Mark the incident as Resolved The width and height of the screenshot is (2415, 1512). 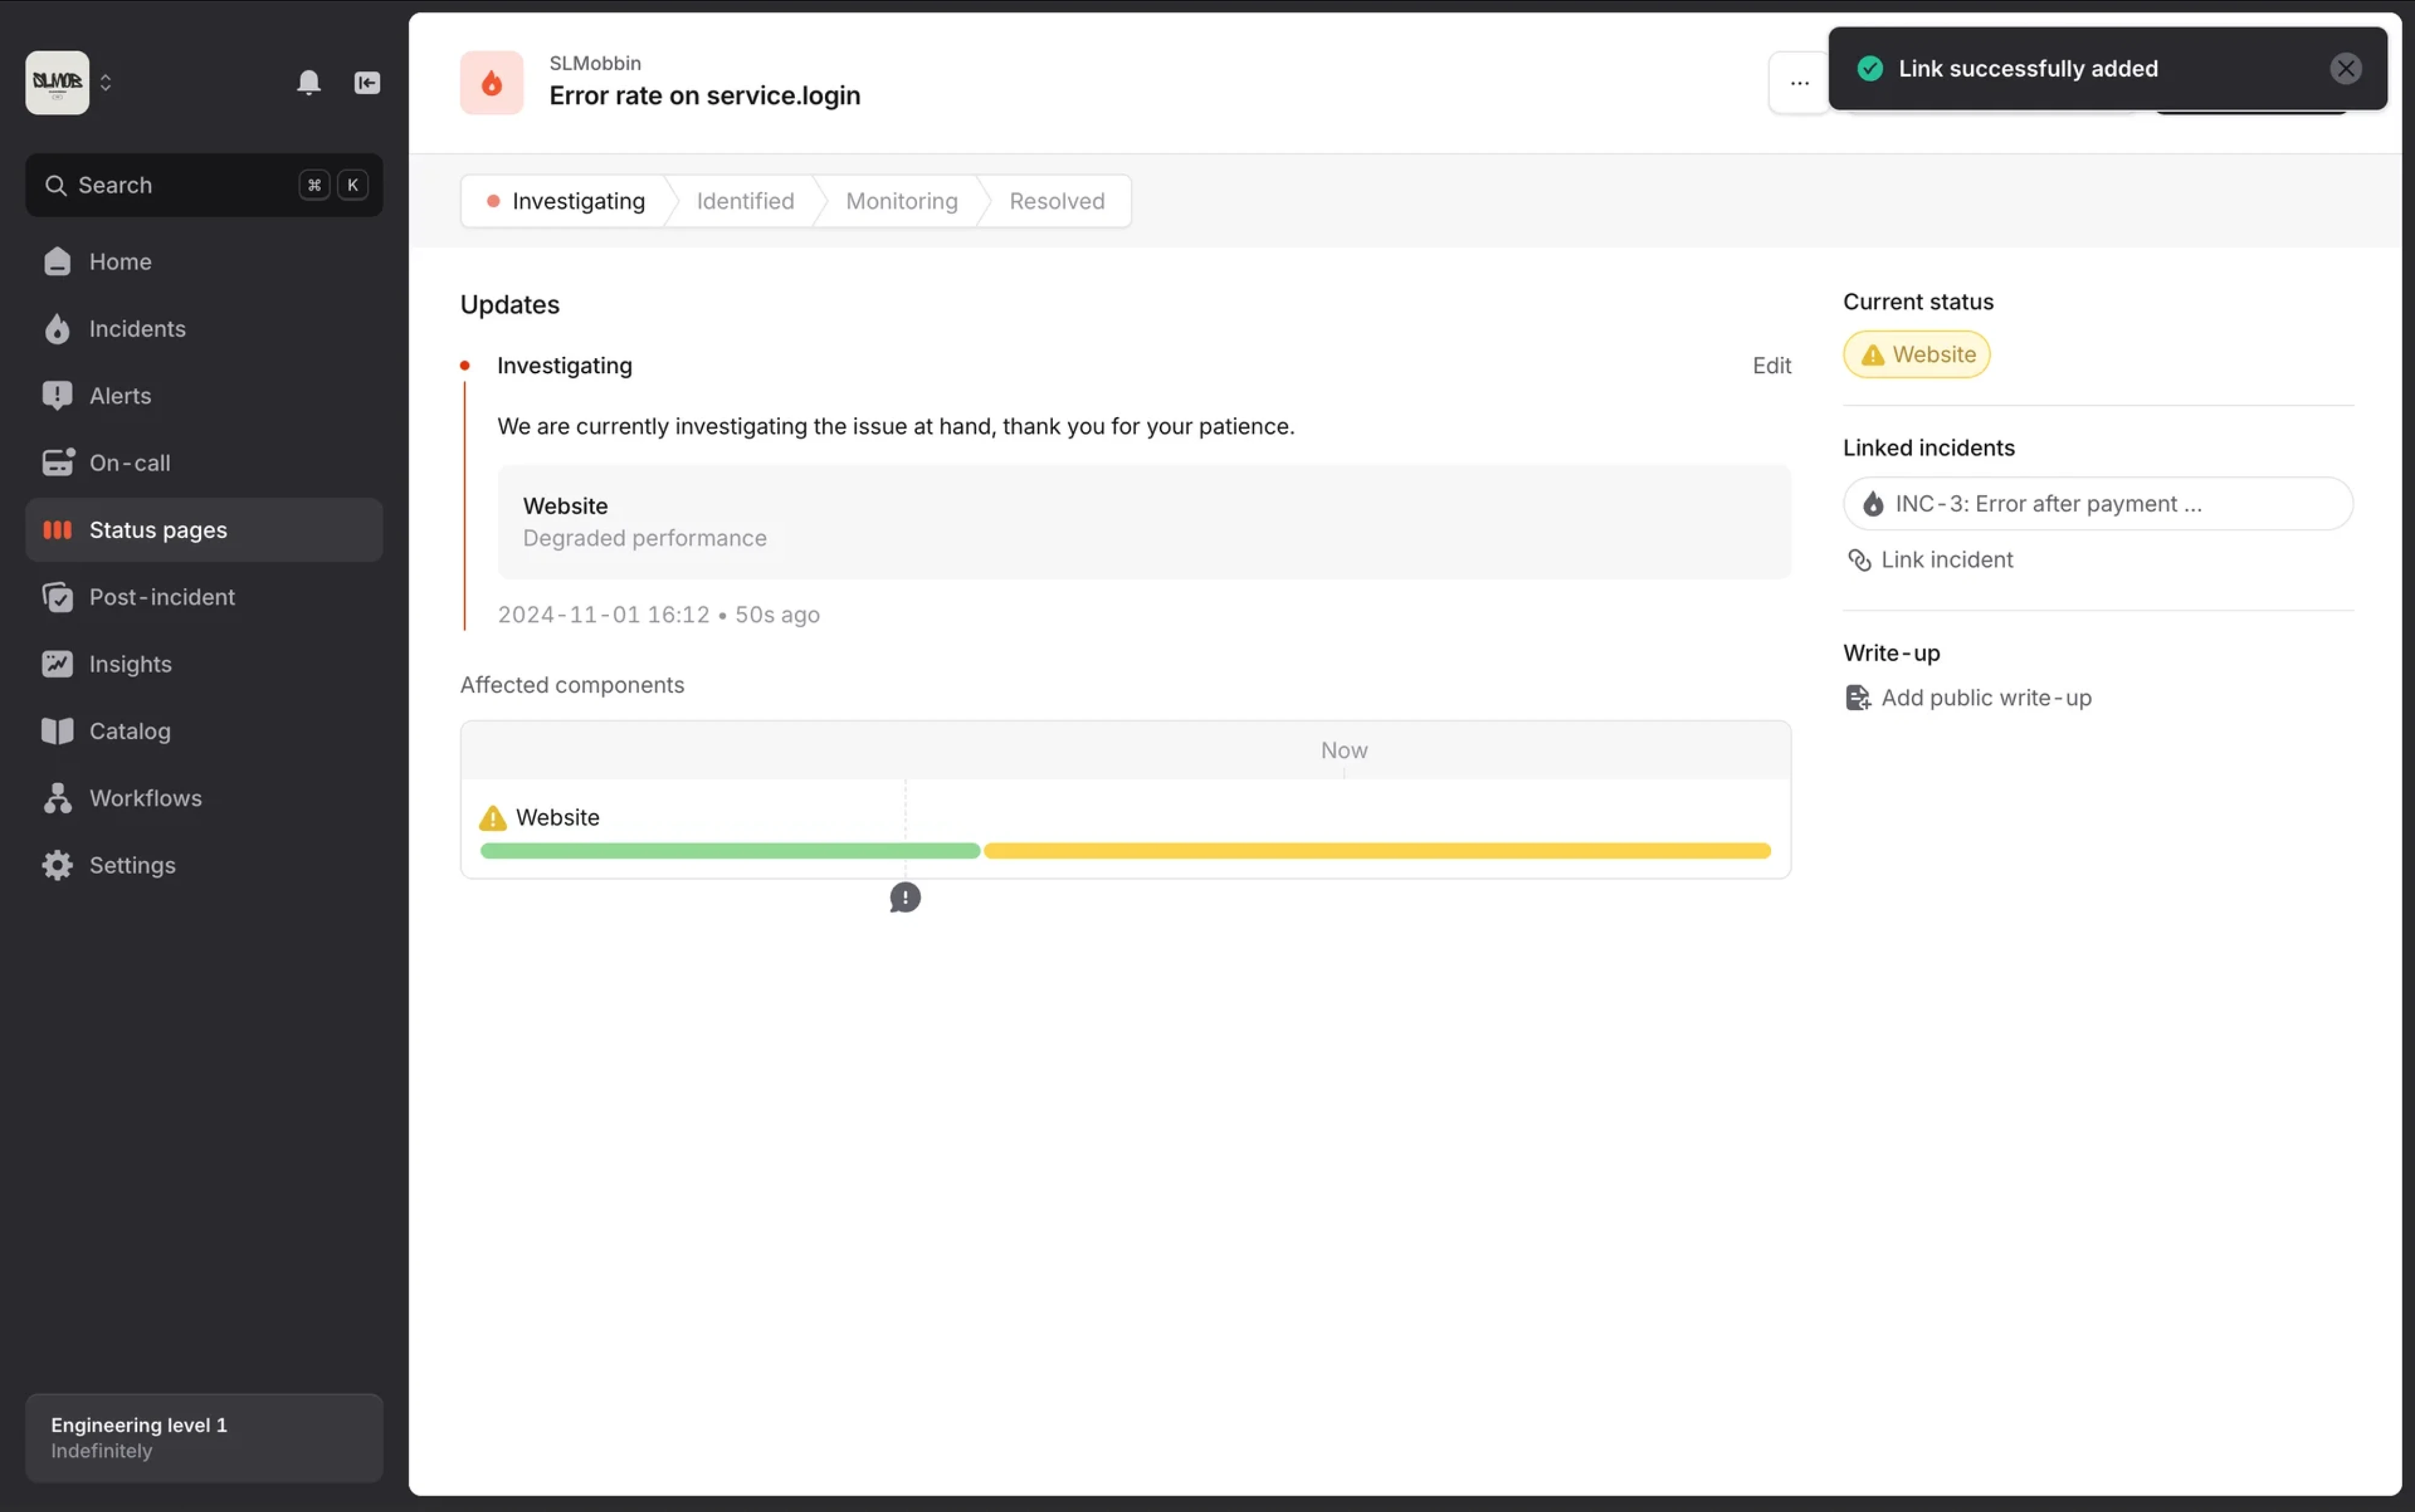click(x=1058, y=200)
